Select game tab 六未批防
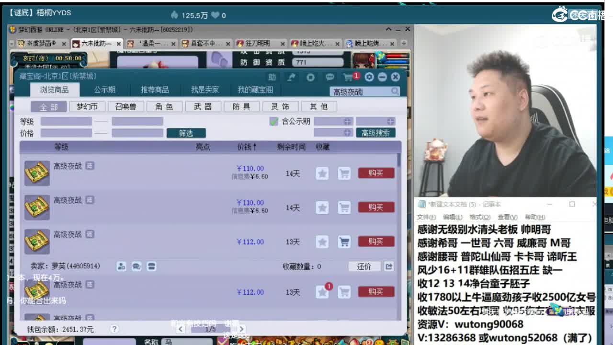Screen dimensions: 613x345 click(x=96, y=44)
